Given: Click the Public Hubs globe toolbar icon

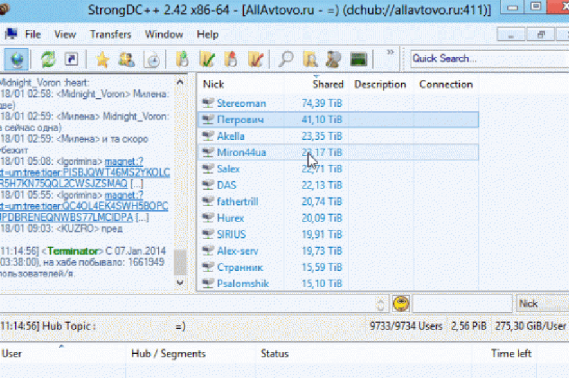Looking at the screenshot, I should [17, 60].
